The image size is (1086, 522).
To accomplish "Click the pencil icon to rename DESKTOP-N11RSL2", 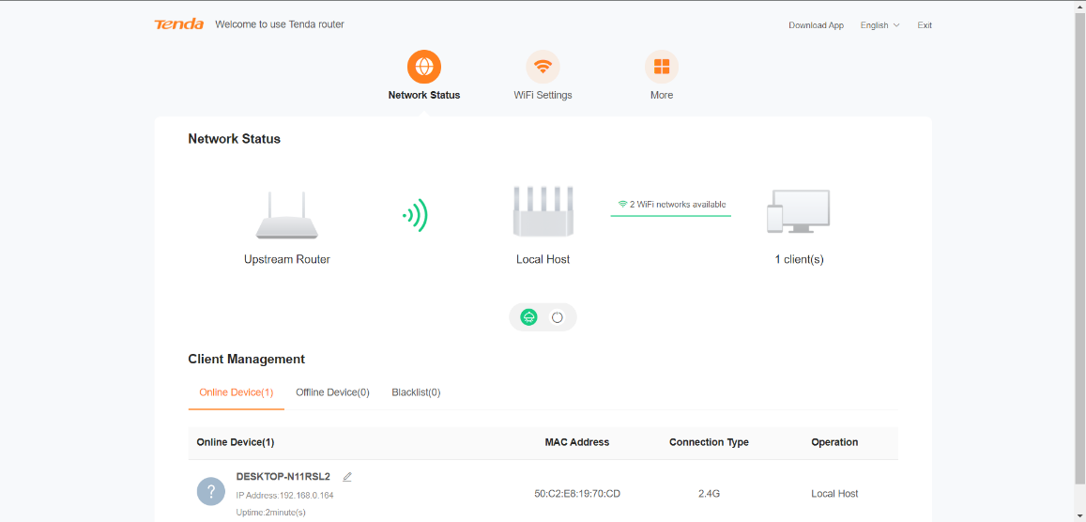I will [347, 477].
